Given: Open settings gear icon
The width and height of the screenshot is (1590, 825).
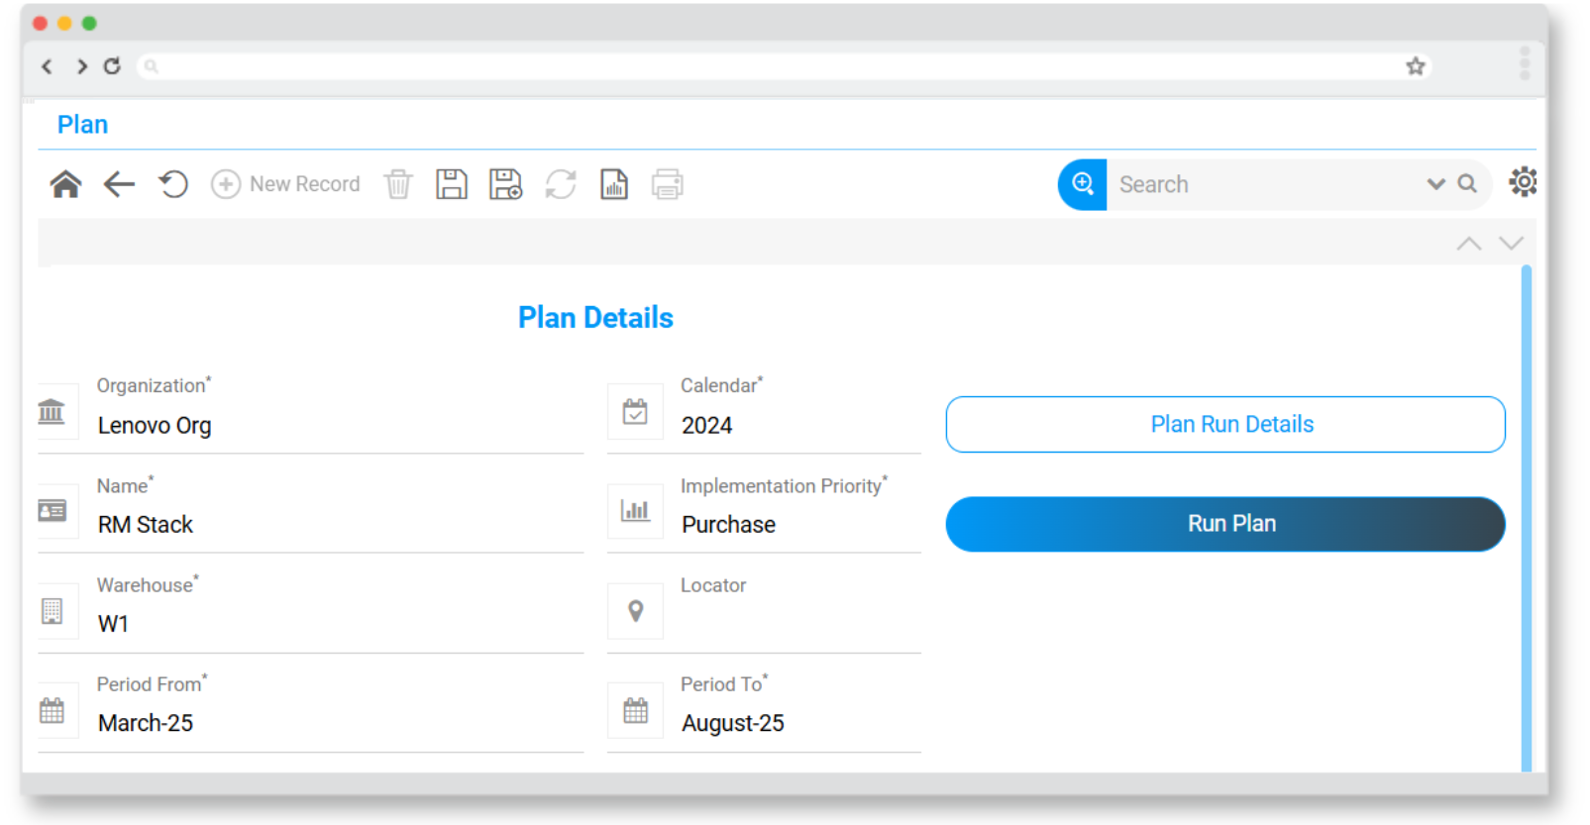Looking at the screenshot, I should pos(1522,182).
